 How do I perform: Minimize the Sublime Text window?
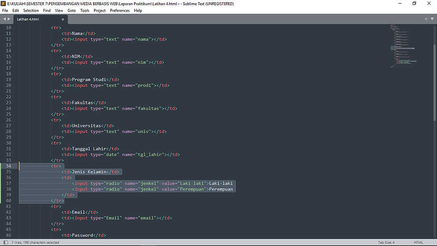coord(400,3)
